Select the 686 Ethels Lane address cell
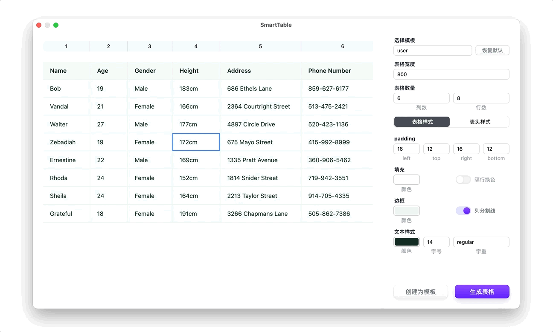553x332 pixels. pos(261,89)
